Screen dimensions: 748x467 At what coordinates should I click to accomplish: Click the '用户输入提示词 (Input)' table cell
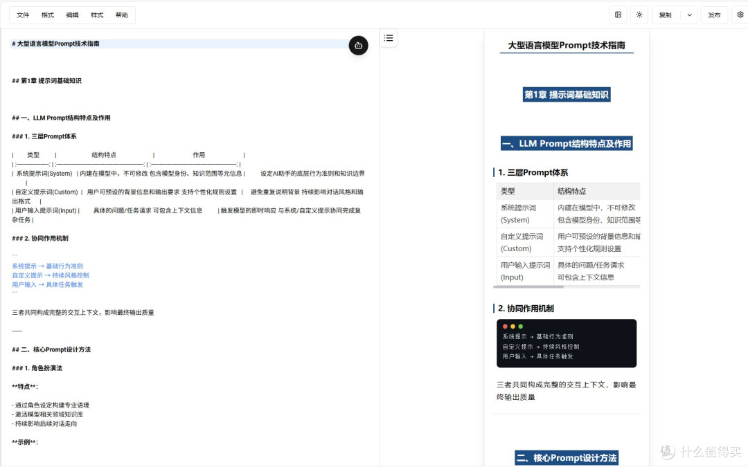tap(525, 271)
